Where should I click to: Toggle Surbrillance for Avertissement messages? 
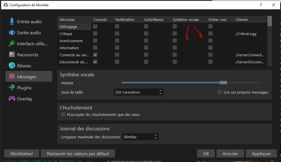click(x=146, y=41)
